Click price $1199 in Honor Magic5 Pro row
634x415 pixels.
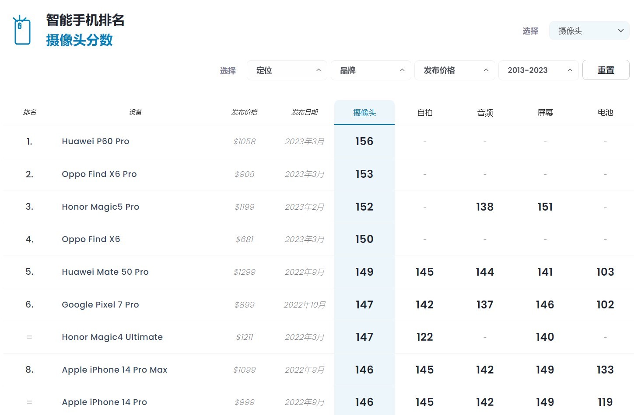pos(245,207)
